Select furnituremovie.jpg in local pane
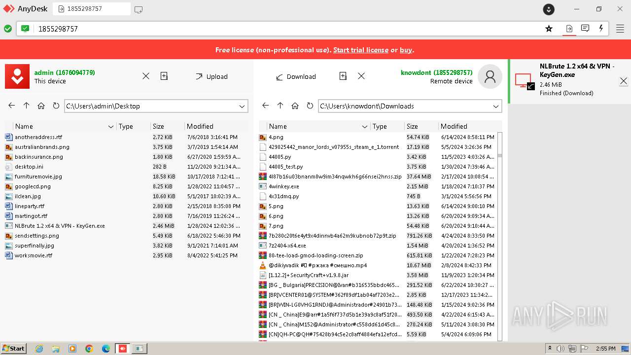 tap(126, 177)
